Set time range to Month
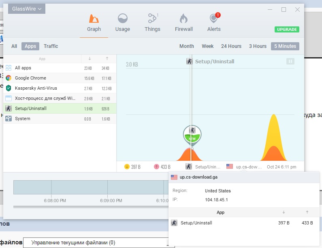322x248 pixels. pos(187,46)
